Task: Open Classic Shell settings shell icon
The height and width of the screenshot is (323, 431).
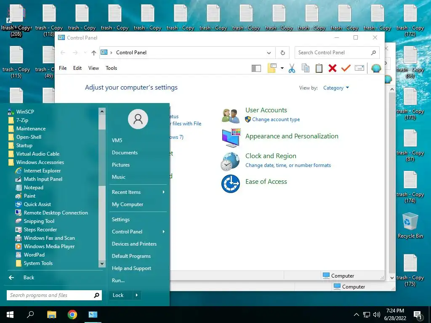Action: click(376, 68)
